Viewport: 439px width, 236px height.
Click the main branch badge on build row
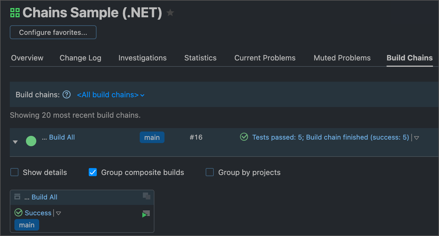152,137
